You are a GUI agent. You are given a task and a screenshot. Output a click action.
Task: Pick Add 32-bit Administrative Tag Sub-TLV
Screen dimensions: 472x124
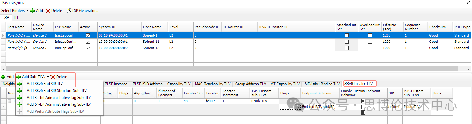coord(59,98)
